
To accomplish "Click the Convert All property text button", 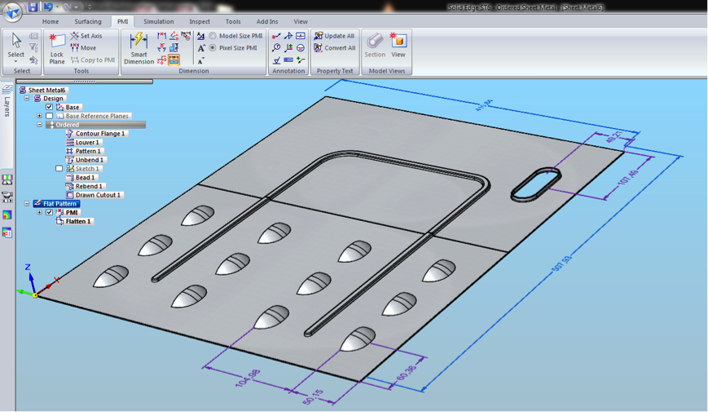I will point(335,48).
